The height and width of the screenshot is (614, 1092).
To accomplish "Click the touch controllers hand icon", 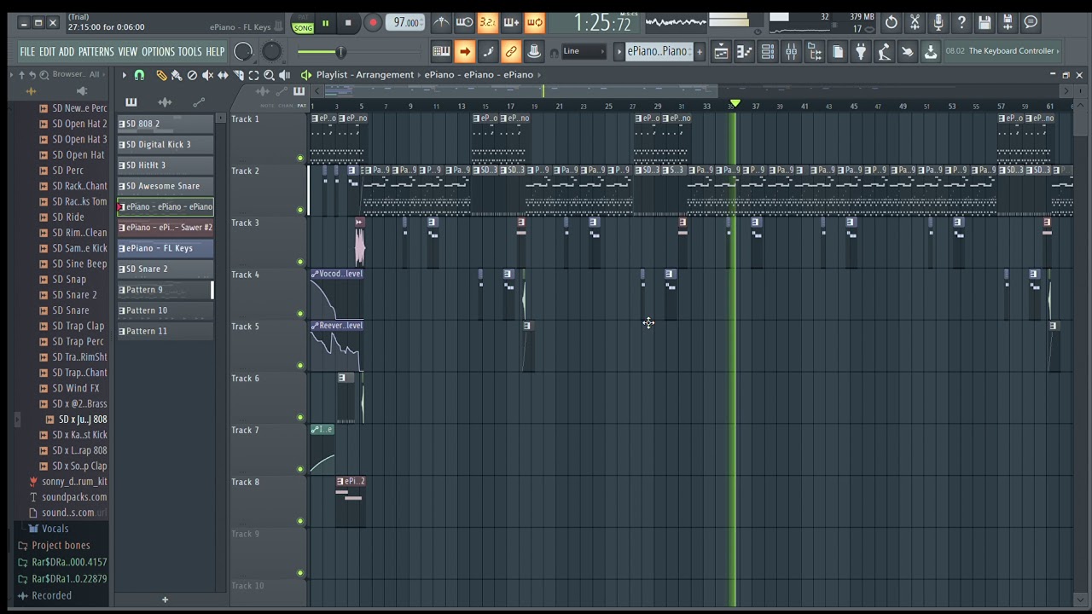I will [908, 52].
